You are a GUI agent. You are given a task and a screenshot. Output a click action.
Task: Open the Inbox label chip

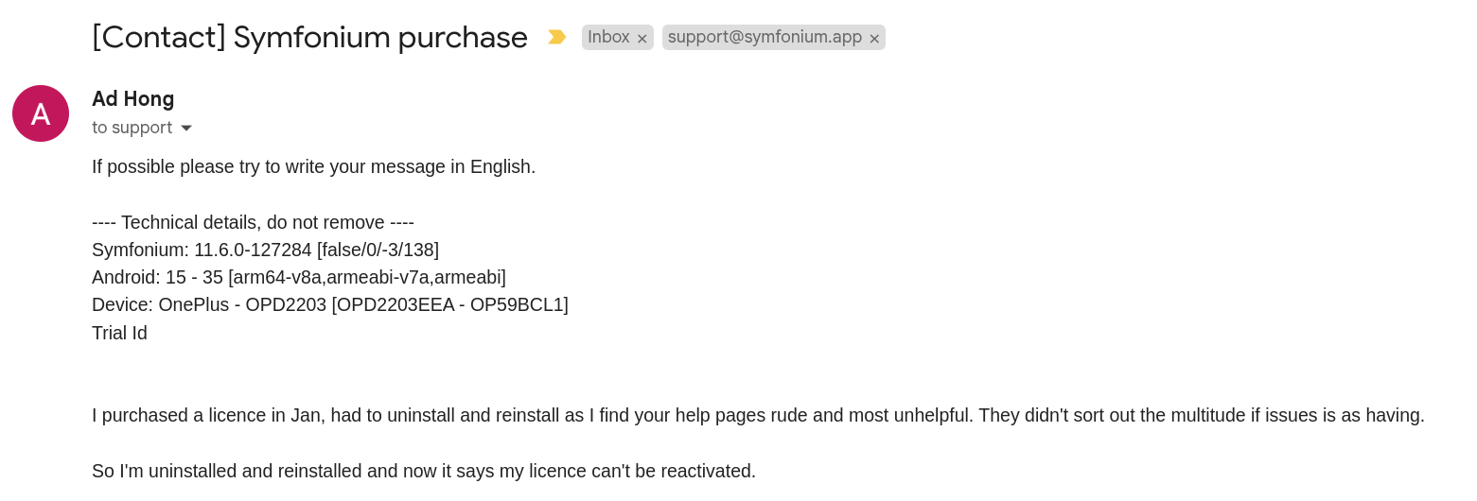point(608,37)
